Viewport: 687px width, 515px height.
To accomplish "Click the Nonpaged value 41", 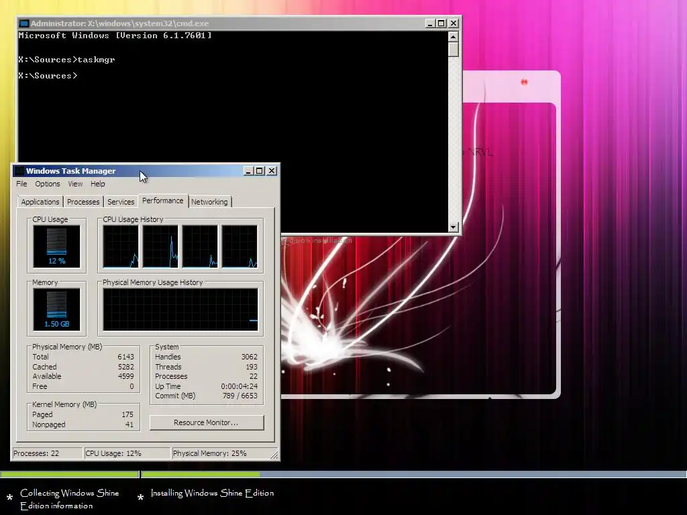I will coord(129,424).
